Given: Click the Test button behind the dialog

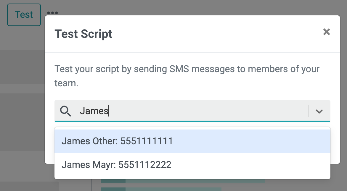Looking at the screenshot, I should tap(24, 14).
